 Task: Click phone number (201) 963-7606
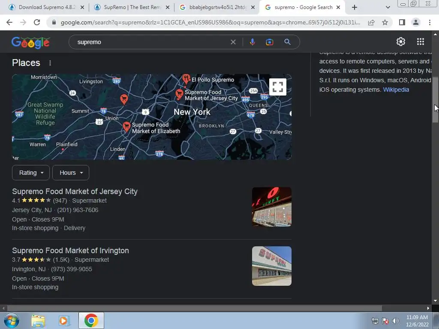[78, 210]
